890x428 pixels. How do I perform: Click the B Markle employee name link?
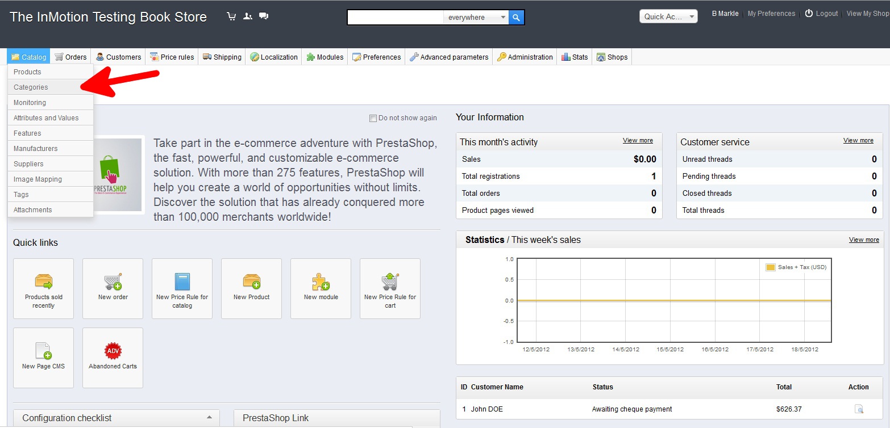point(725,14)
